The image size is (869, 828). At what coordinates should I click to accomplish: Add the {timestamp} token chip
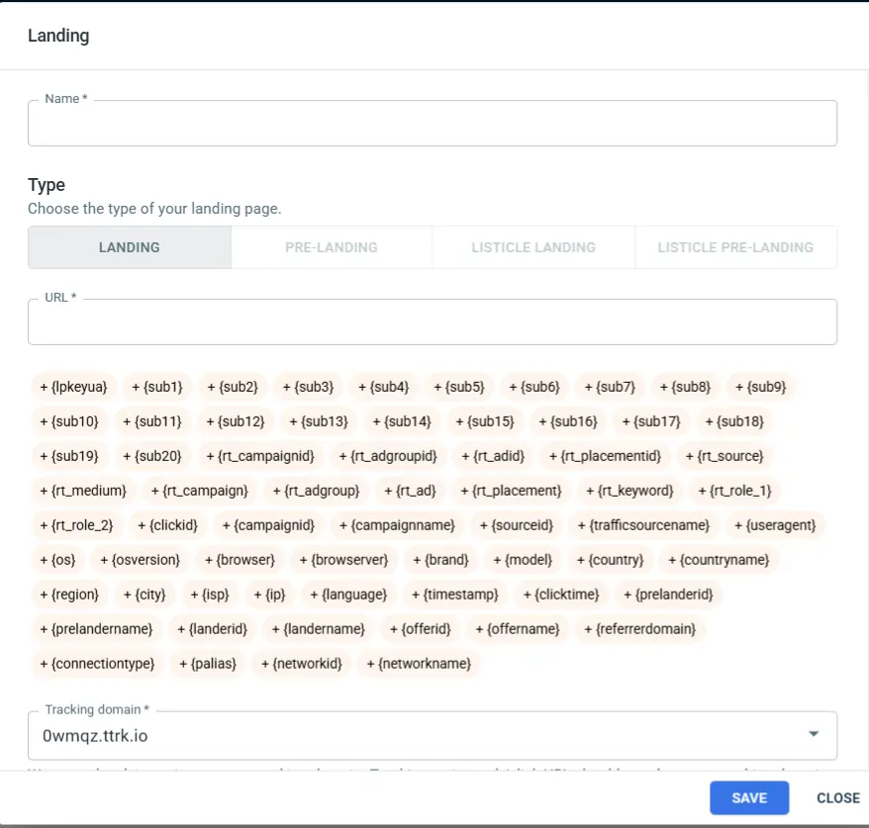[455, 595]
